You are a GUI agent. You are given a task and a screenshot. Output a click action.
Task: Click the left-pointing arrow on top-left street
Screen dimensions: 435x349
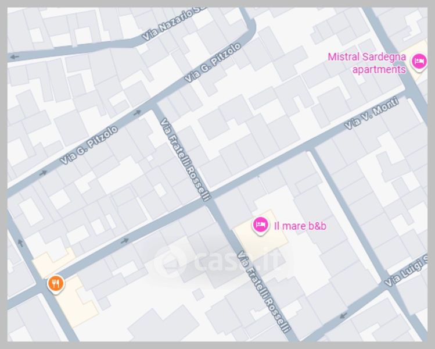tap(14, 57)
